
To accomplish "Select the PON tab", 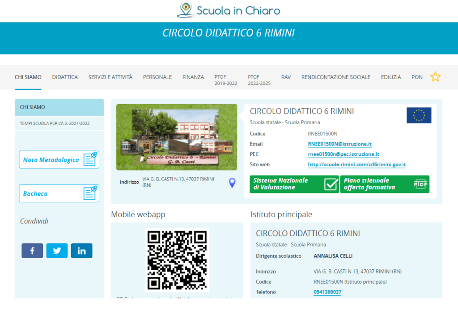I will click(x=417, y=77).
